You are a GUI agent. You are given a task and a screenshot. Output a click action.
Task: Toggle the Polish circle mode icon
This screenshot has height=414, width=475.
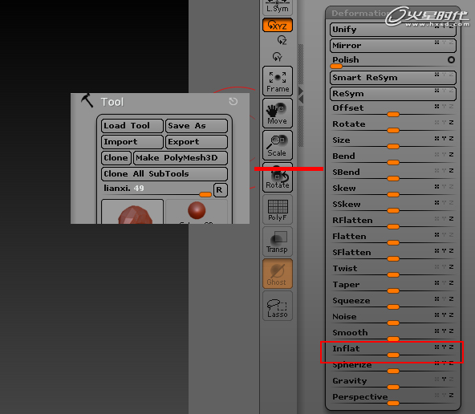(x=451, y=59)
